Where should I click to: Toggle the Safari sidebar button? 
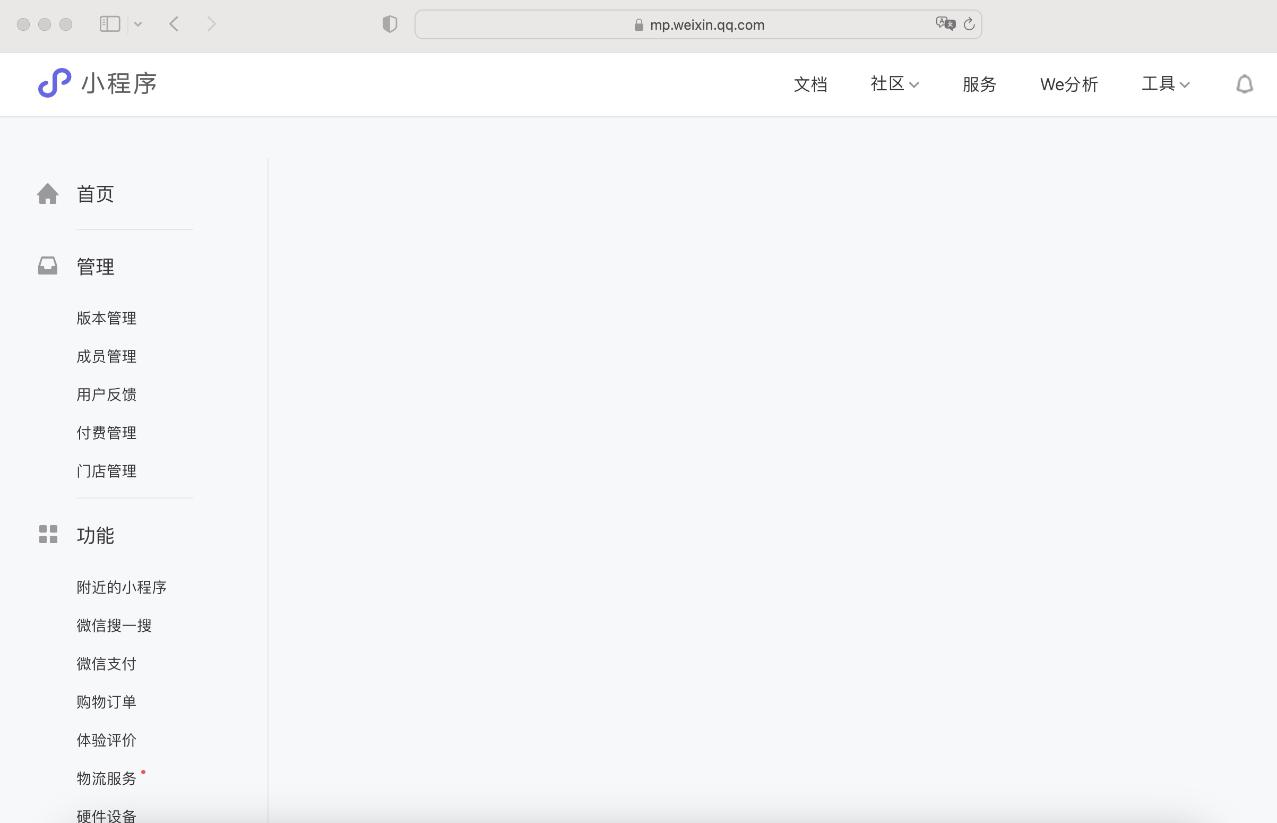(110, 24)
